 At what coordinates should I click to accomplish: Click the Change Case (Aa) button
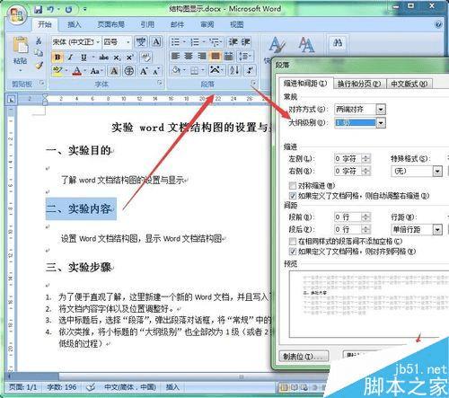tap(95, 71)
